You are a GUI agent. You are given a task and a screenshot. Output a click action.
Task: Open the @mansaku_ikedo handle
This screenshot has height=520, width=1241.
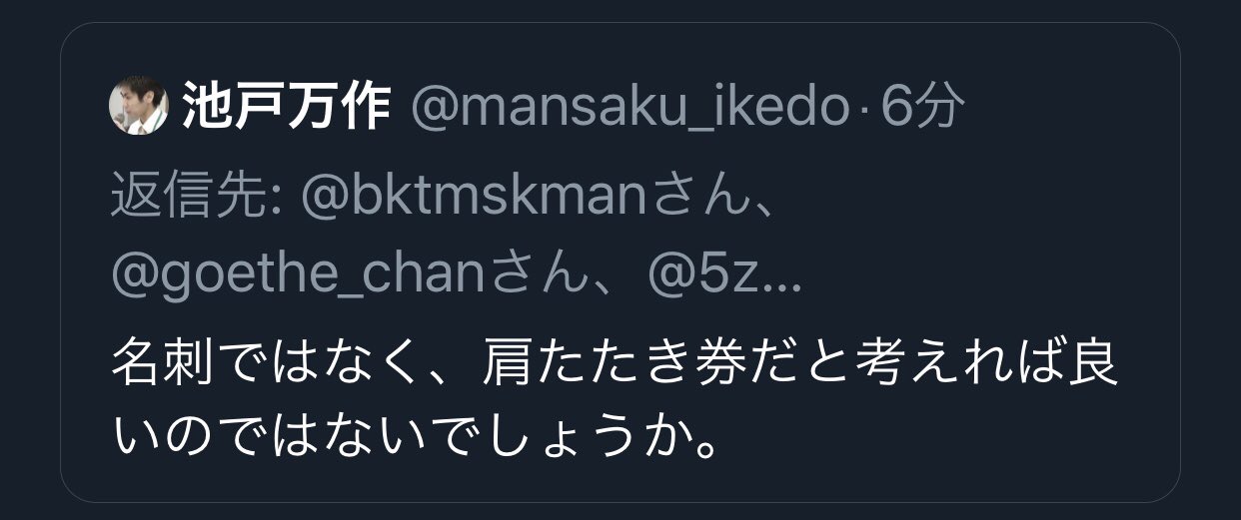629,108
